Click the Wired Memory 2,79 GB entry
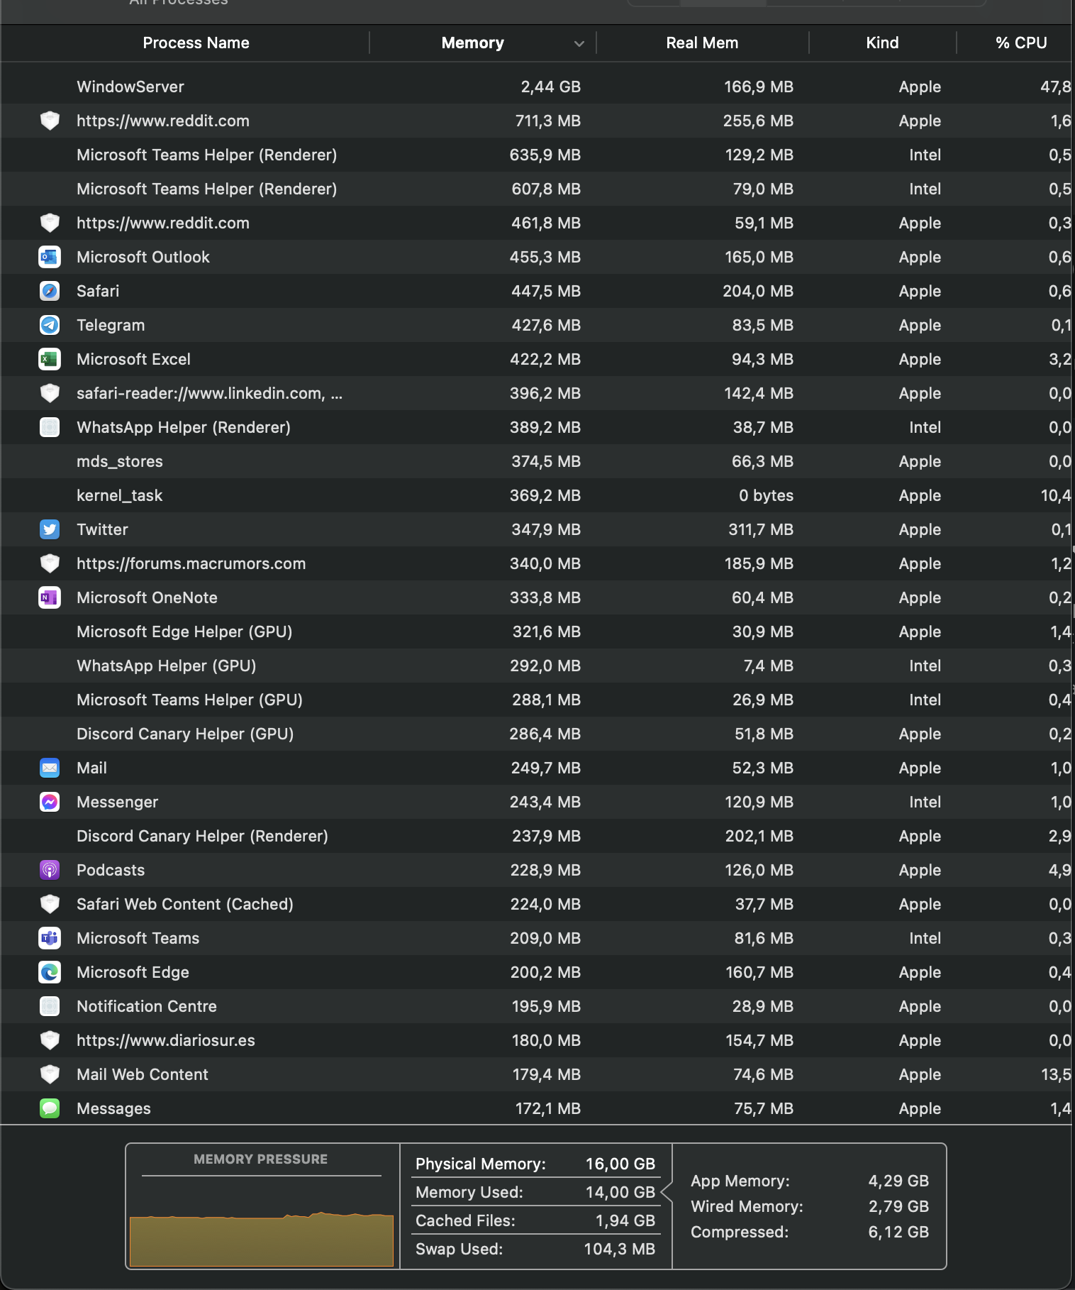This screenshot has height=1290, width=1075. [x=810, y=1206]
